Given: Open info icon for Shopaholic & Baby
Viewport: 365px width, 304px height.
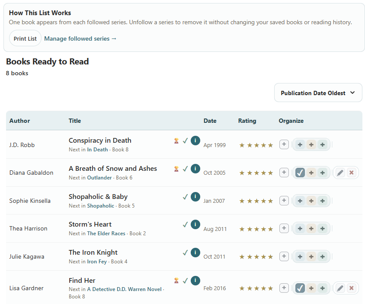Looking at the screenshot, I should (195, 197).
